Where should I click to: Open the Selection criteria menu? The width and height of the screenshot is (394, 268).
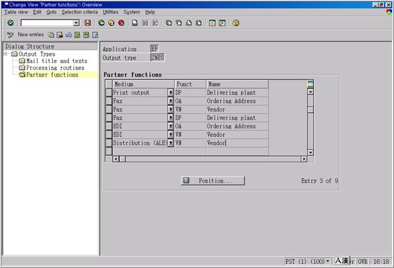[x=79, y=12]
